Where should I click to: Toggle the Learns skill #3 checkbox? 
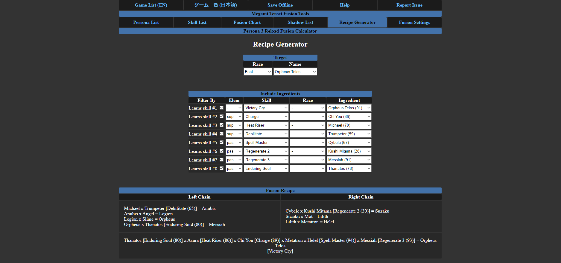coord(221,125)
